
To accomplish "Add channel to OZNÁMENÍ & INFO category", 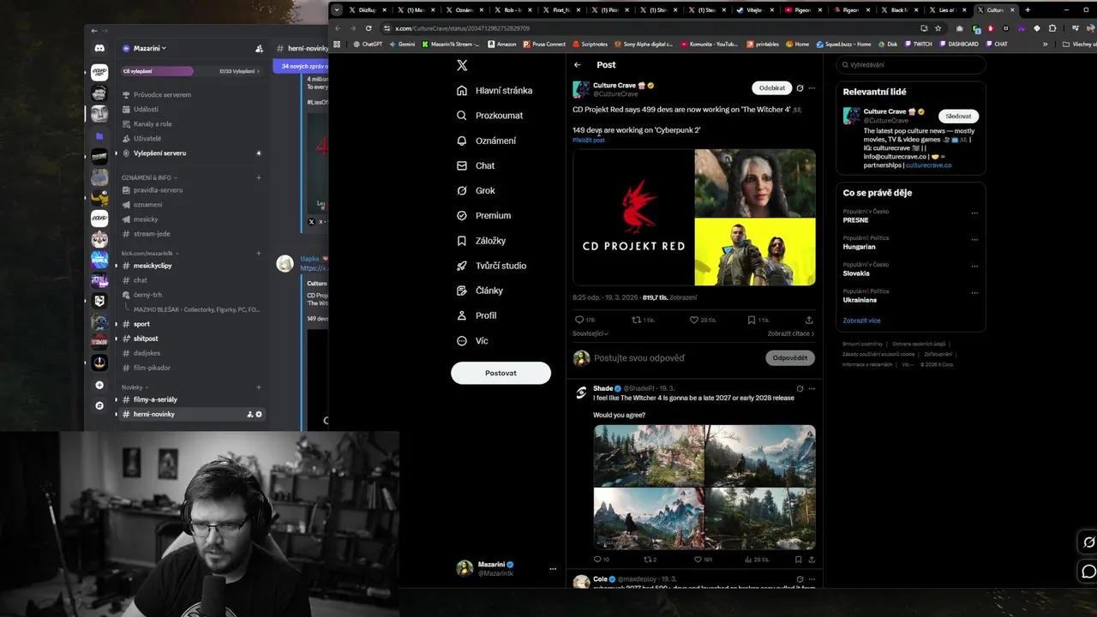I will 259,177.
